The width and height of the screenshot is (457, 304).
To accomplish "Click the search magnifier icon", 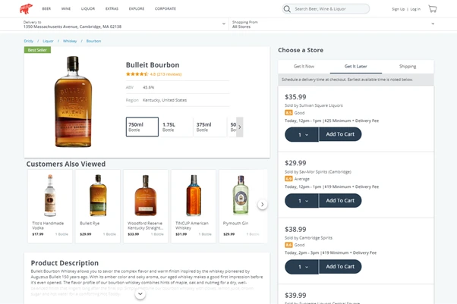I will pos(287,9).
